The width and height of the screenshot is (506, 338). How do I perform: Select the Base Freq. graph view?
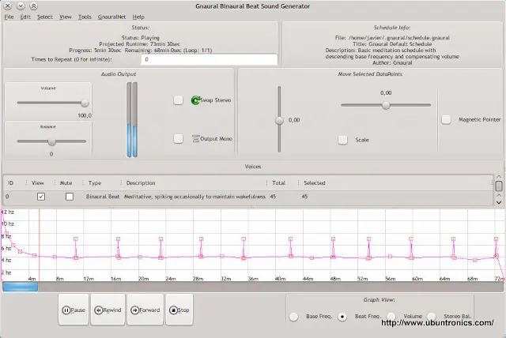293,317
